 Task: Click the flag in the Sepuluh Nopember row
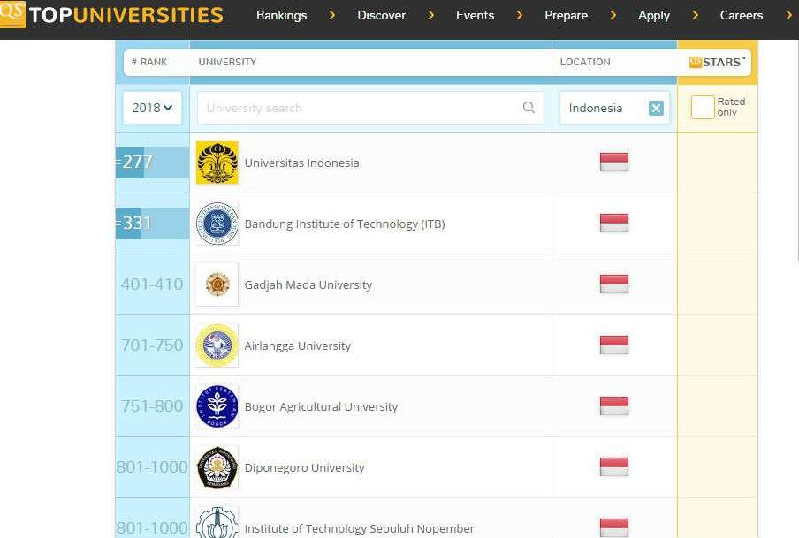tap(614, 527)
